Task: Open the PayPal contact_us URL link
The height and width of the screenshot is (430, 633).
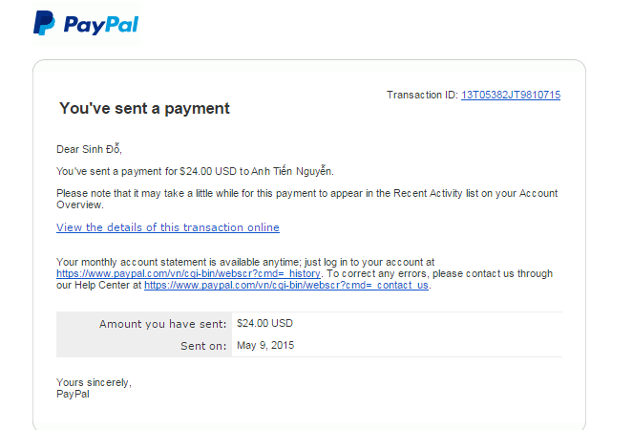Action: coord(286,285)
